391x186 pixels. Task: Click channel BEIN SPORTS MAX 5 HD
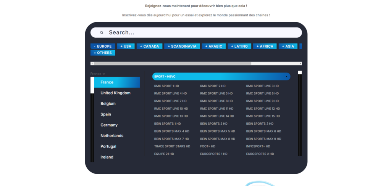[x=217, y=131]
